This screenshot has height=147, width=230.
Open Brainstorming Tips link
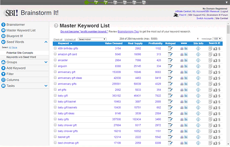[128, 32]
